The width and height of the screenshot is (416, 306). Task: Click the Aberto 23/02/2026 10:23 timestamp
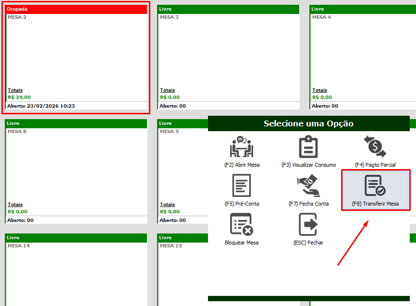tap(41, 106)
